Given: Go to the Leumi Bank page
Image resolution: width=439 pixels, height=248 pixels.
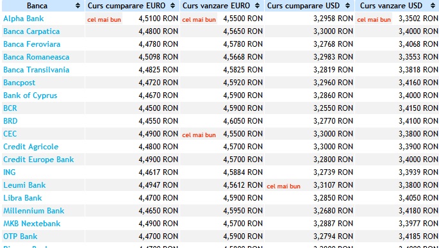Looking at the screenshot, I should click(24, 185).
